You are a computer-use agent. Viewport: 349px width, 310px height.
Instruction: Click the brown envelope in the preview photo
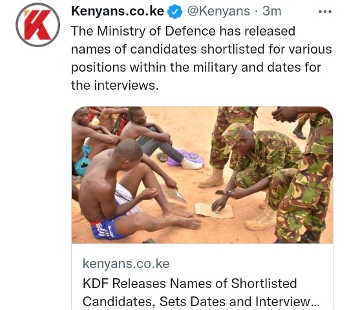[x=214, y=211]
